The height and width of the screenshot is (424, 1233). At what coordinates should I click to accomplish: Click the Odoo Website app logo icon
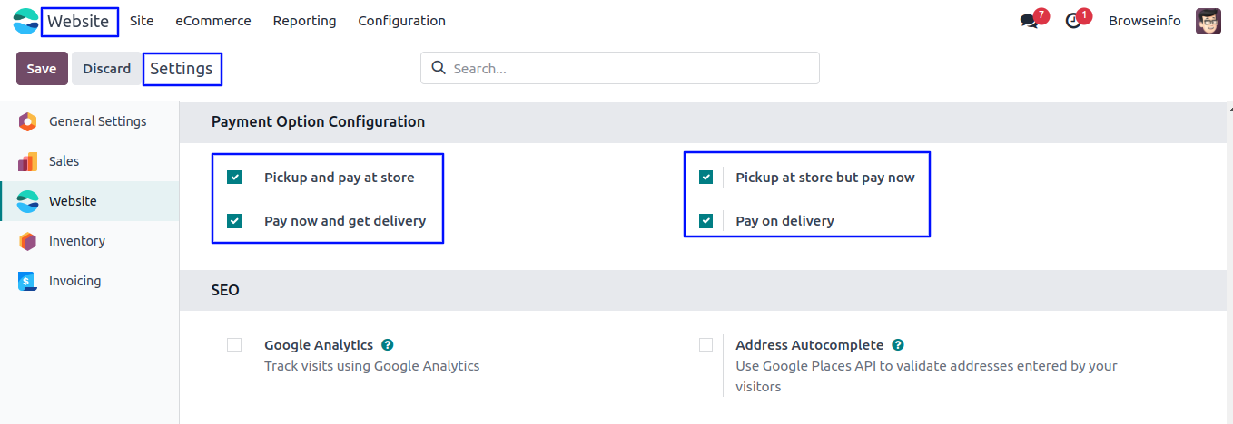tap(26, 21)
